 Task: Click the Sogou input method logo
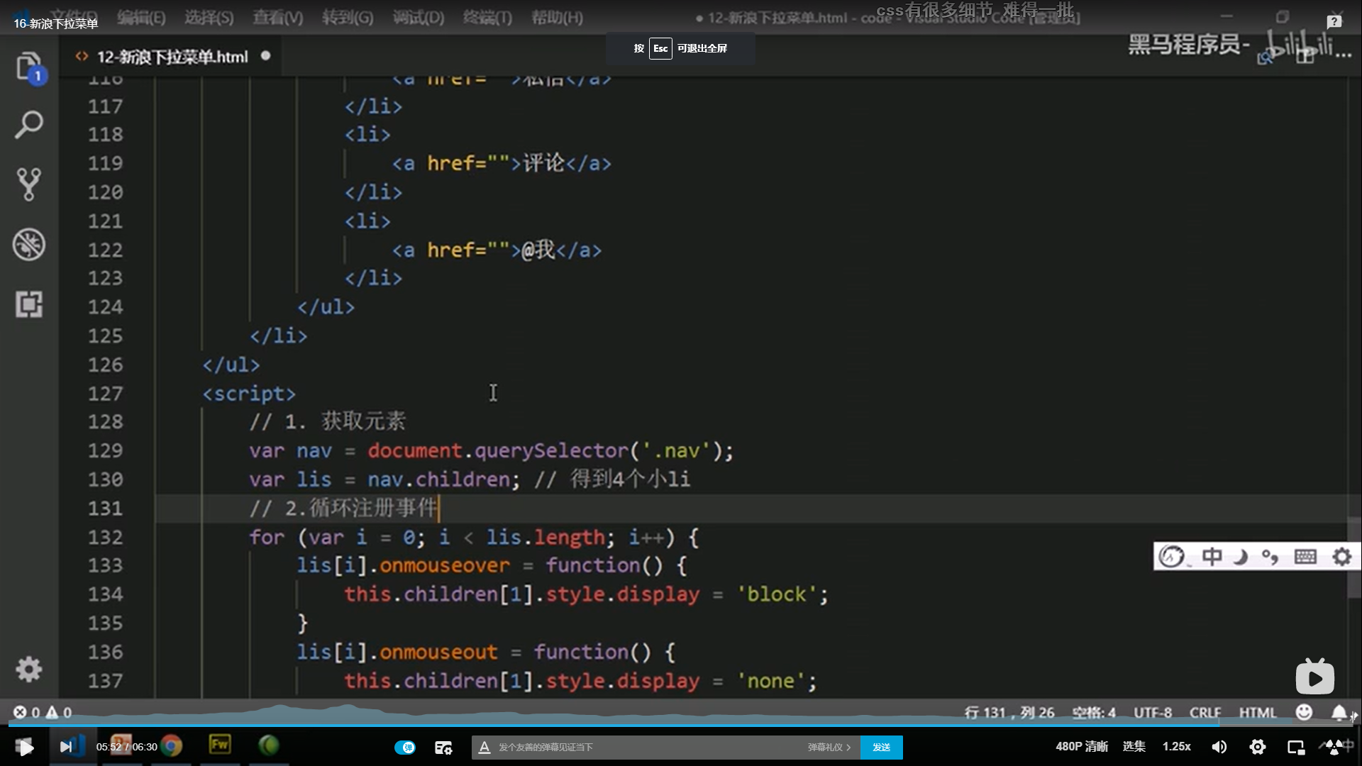[1172, 557]
